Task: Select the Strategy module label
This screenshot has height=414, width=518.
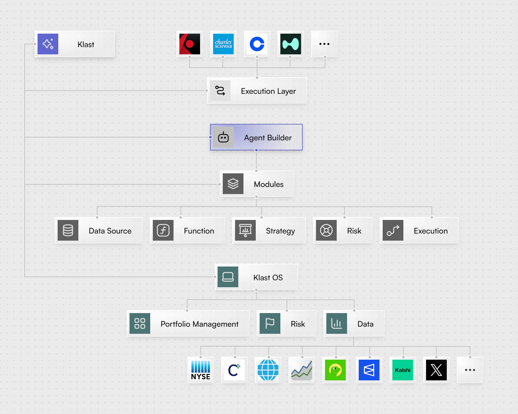Action: (280, 231)
